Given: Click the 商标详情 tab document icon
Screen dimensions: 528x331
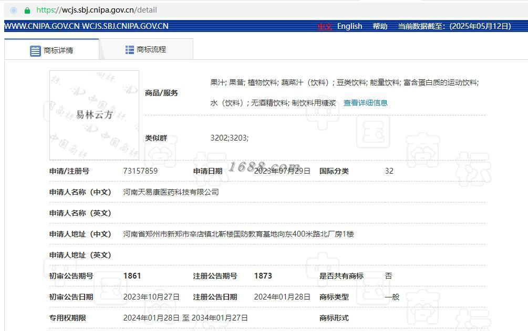Looking at the screenshot, I should click(35, 51).
